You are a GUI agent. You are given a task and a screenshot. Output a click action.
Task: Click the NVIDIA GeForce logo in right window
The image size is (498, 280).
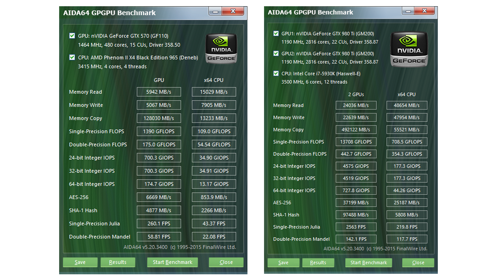click(x=409, y=49)
